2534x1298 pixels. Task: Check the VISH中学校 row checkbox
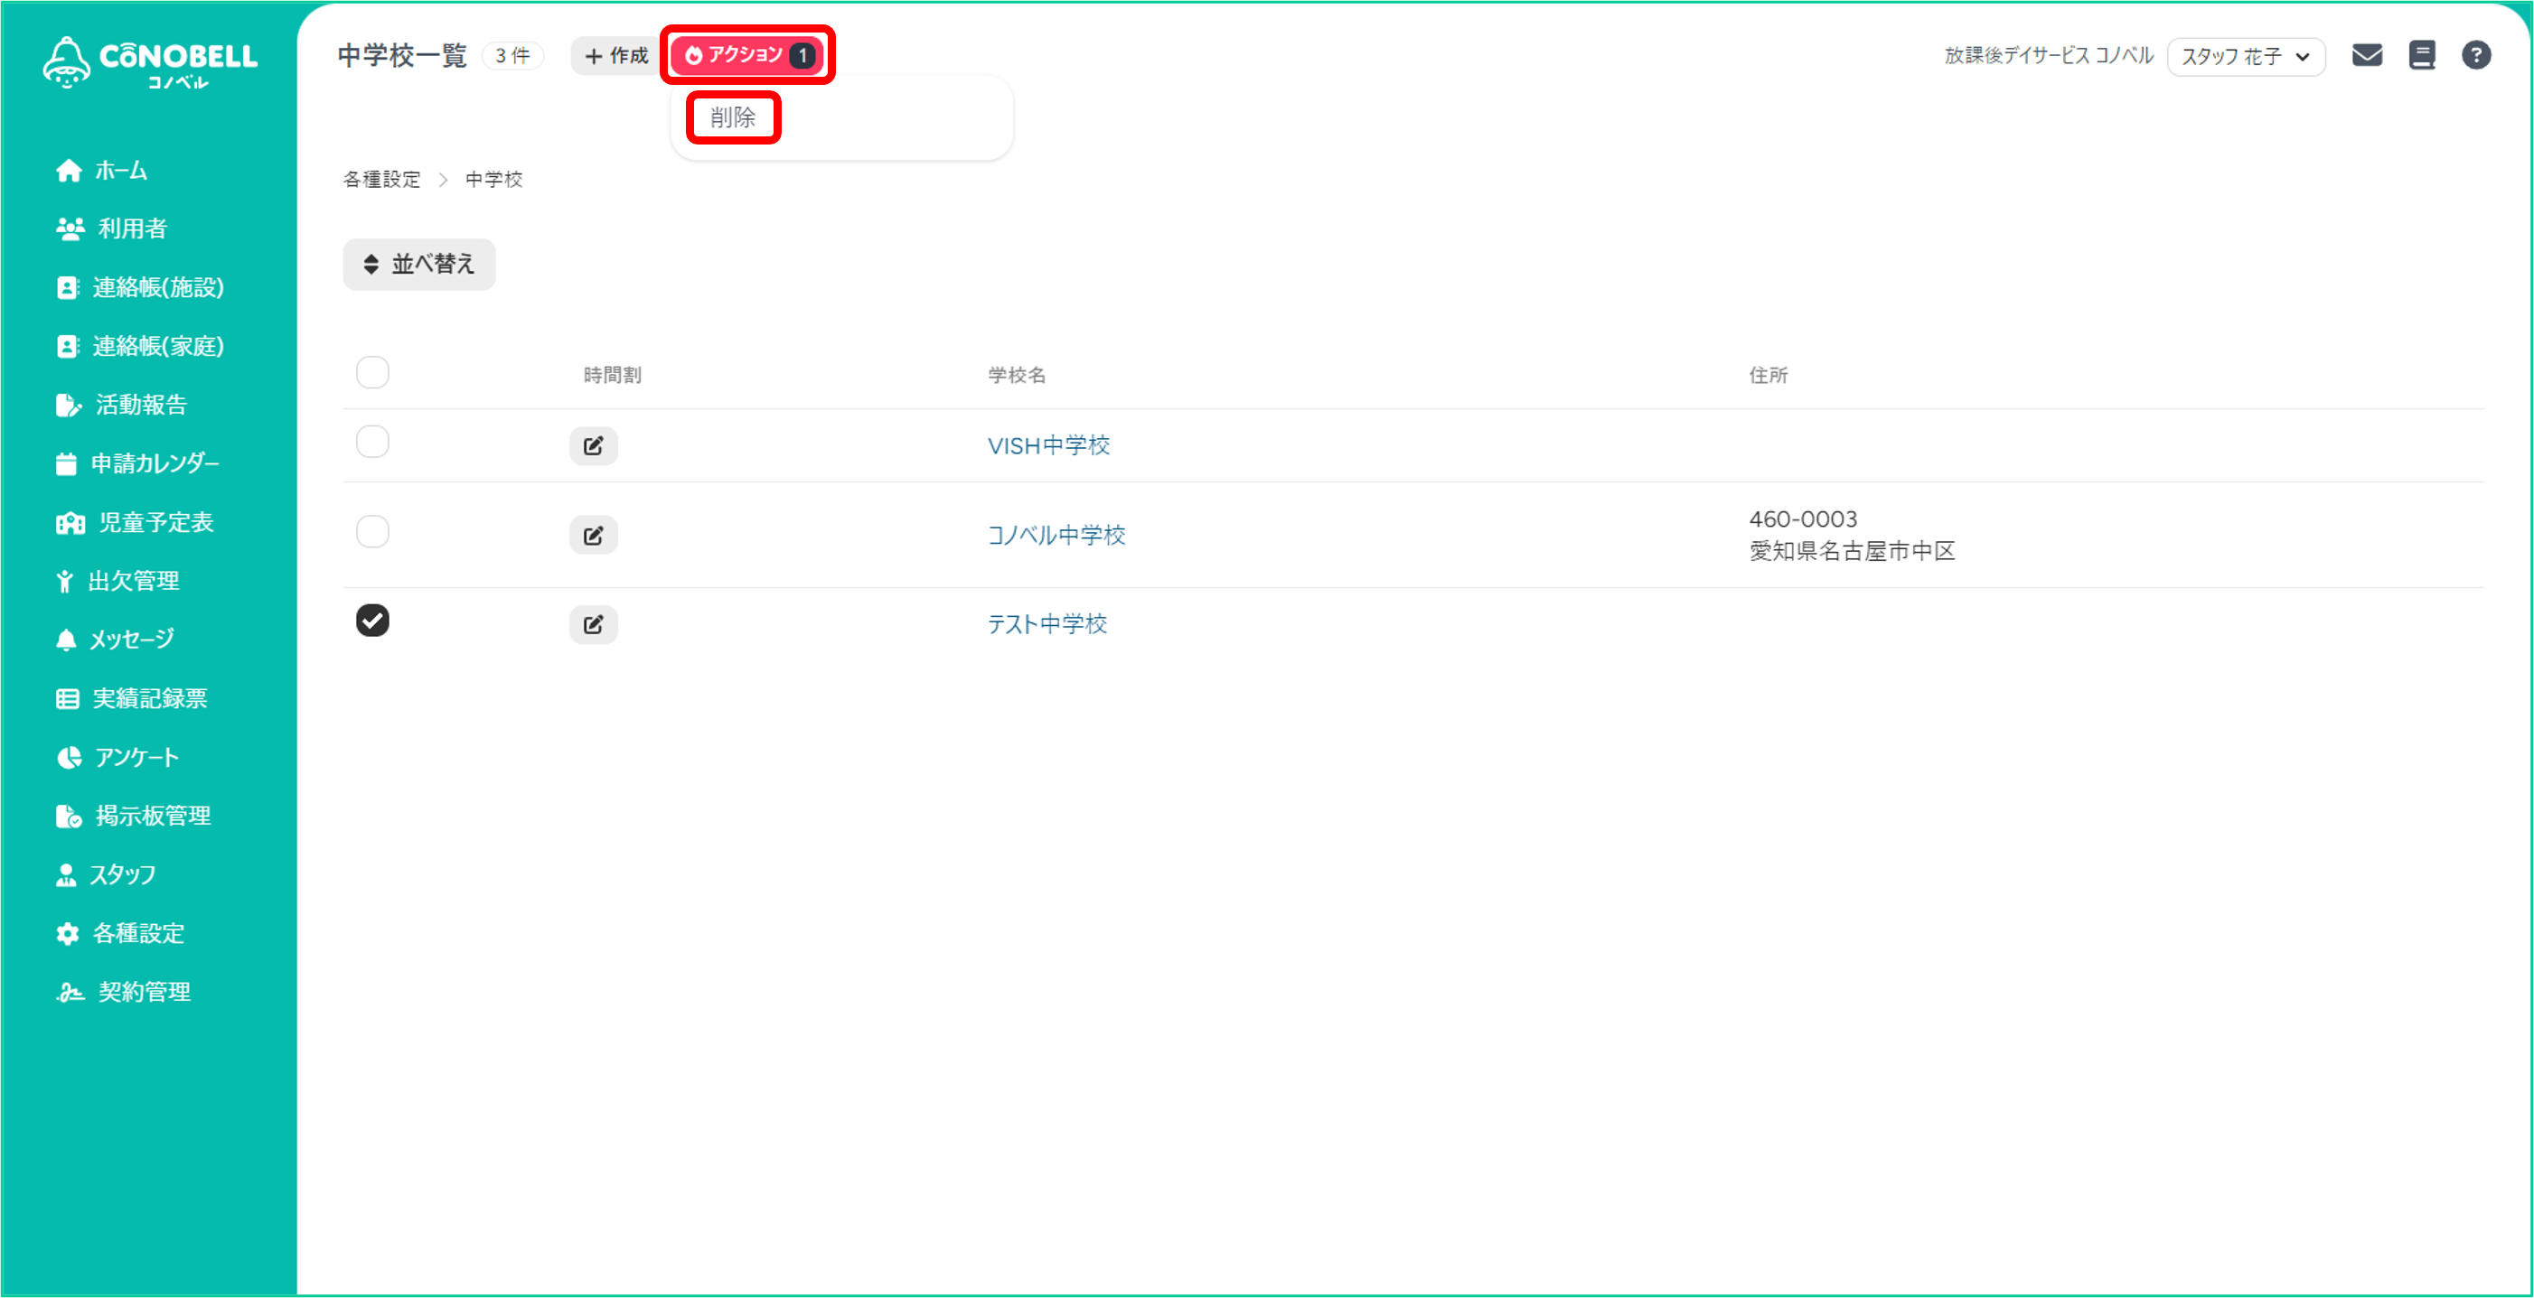point(373,443)
